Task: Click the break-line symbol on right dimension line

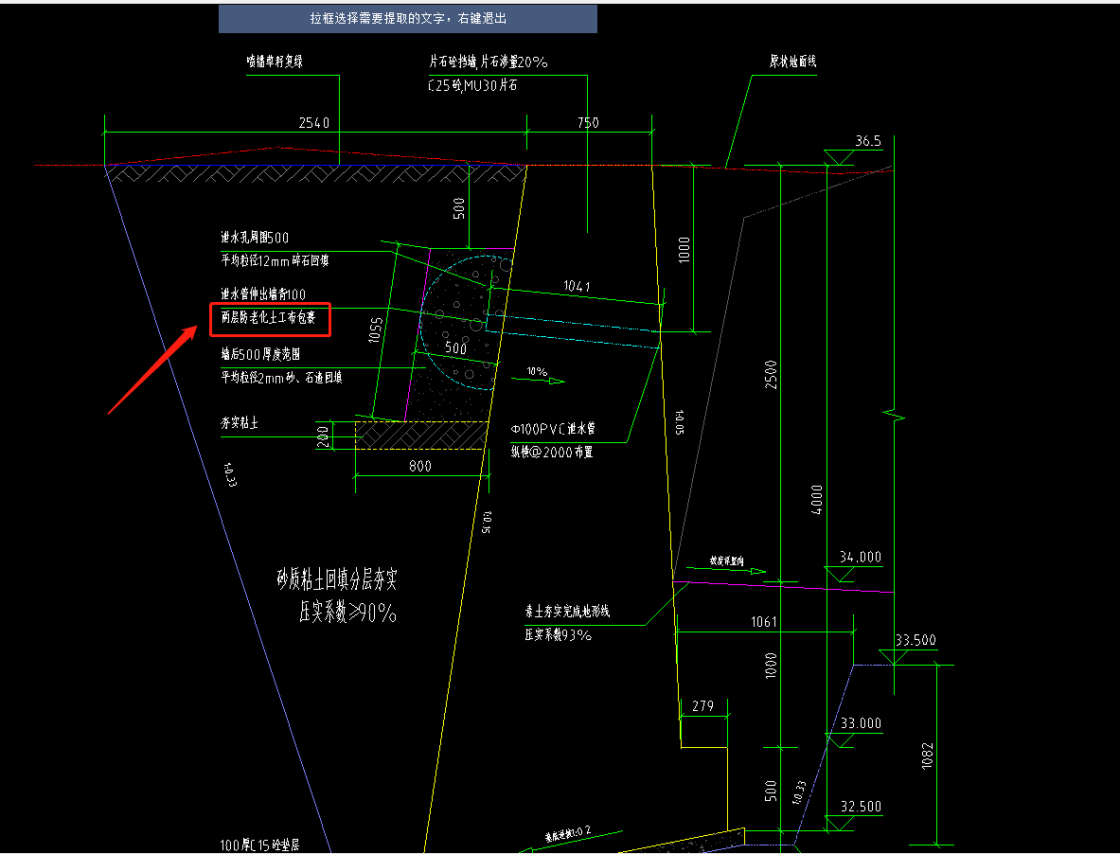Action: (x=894, y=414)
